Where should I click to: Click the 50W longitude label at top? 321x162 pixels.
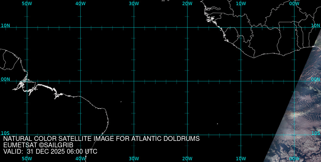click(27, 3)
